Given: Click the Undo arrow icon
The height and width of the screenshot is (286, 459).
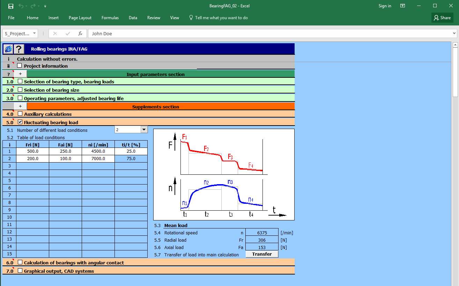Looking at the screenshot, I should [x=21, y=6].
